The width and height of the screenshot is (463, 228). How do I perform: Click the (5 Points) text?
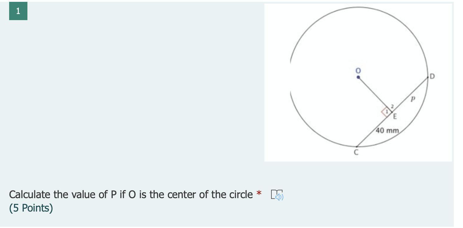point(31,208)
